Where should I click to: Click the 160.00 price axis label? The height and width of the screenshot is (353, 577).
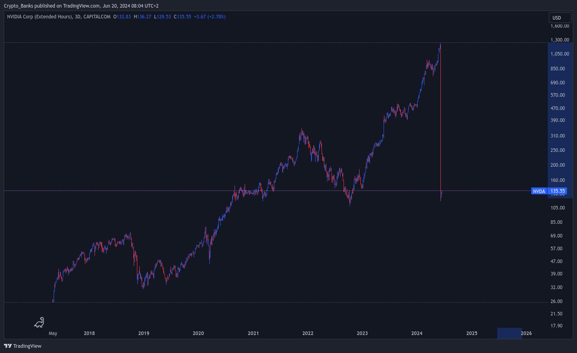coord(558,181)
